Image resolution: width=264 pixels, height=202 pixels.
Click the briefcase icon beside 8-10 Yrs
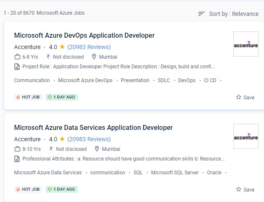pyautogui.click(x=17, y=149)
